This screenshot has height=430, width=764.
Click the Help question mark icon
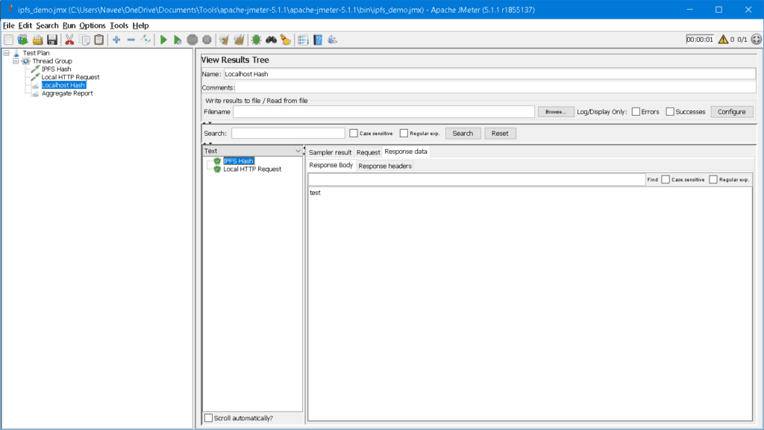[x=318, y=40]
